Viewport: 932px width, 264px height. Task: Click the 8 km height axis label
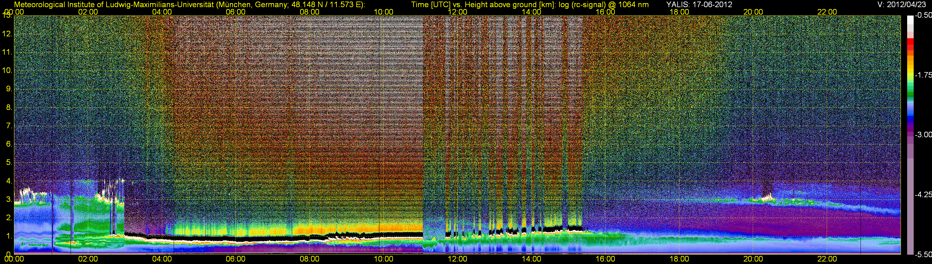[x=9, y=107]
